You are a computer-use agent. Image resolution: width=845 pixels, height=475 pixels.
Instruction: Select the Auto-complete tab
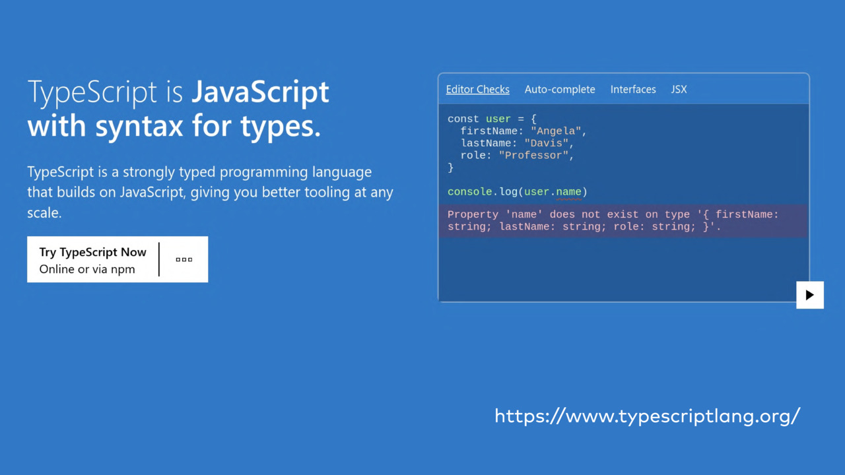pyautogui.click(x=560, y=89)
